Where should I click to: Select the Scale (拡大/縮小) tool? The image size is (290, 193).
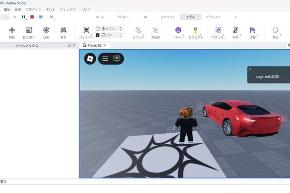click(x=29, y=32)
